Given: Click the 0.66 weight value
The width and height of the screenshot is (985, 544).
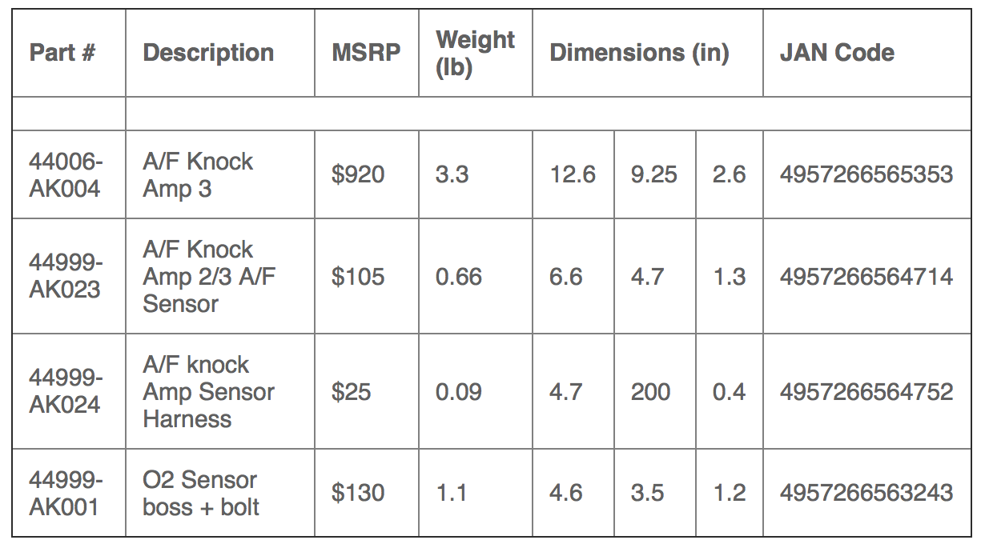Looking at the screenshot, I should point(459,277).
